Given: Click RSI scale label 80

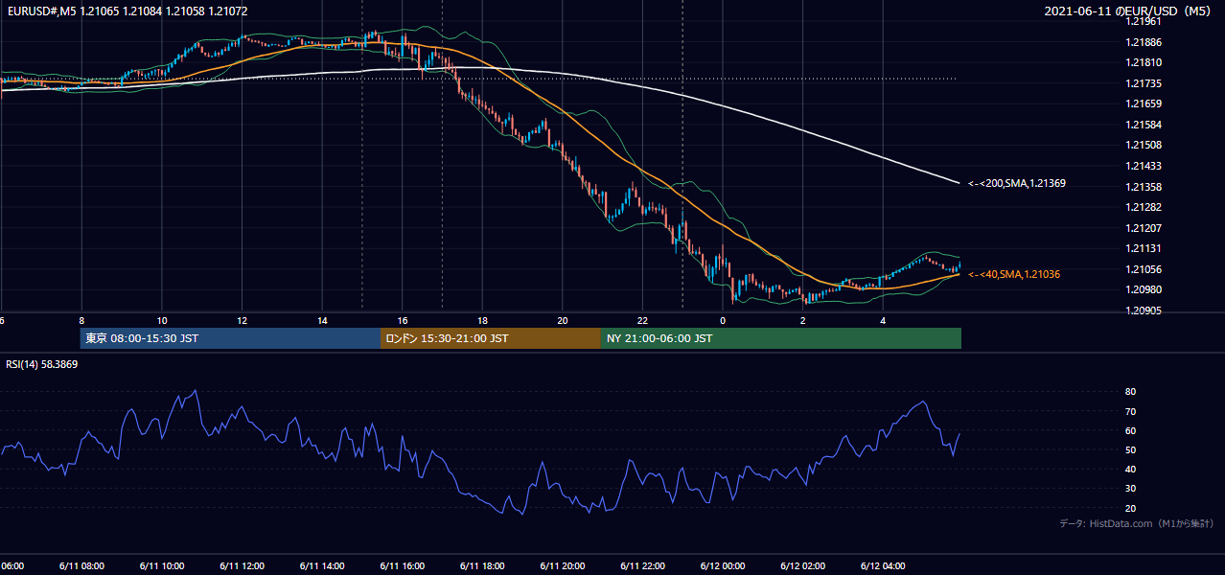Looking at the screenshot, I should (1130, 392).
